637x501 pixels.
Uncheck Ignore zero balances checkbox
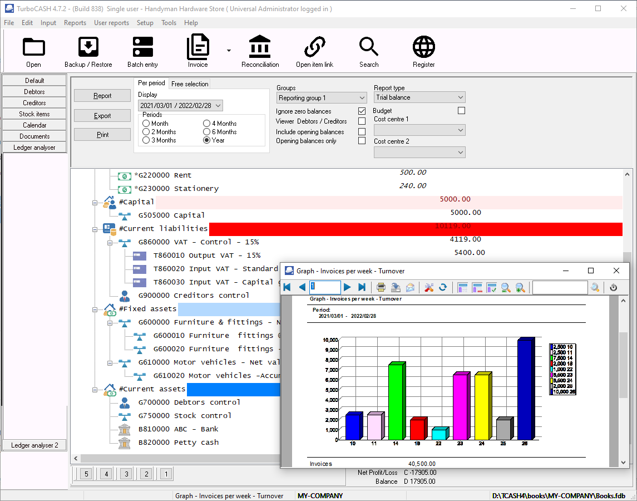pyautogui.click(x=362, y=111)
